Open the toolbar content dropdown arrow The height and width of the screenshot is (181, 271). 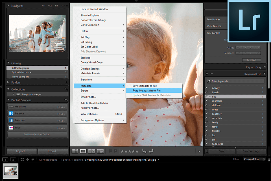[x=199, y=151]
